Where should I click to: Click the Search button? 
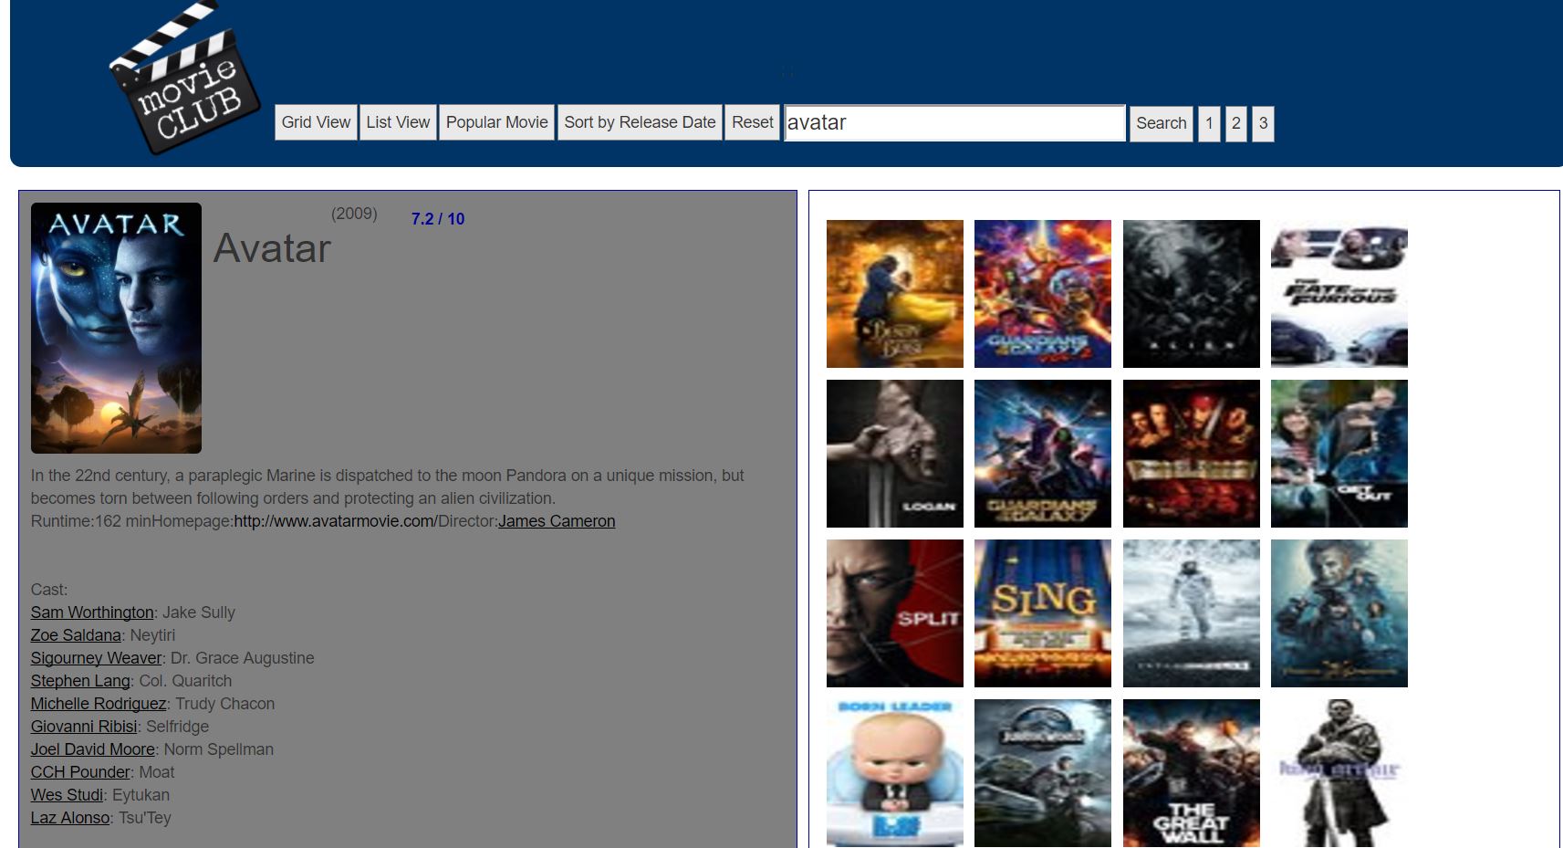(1162, 123)
